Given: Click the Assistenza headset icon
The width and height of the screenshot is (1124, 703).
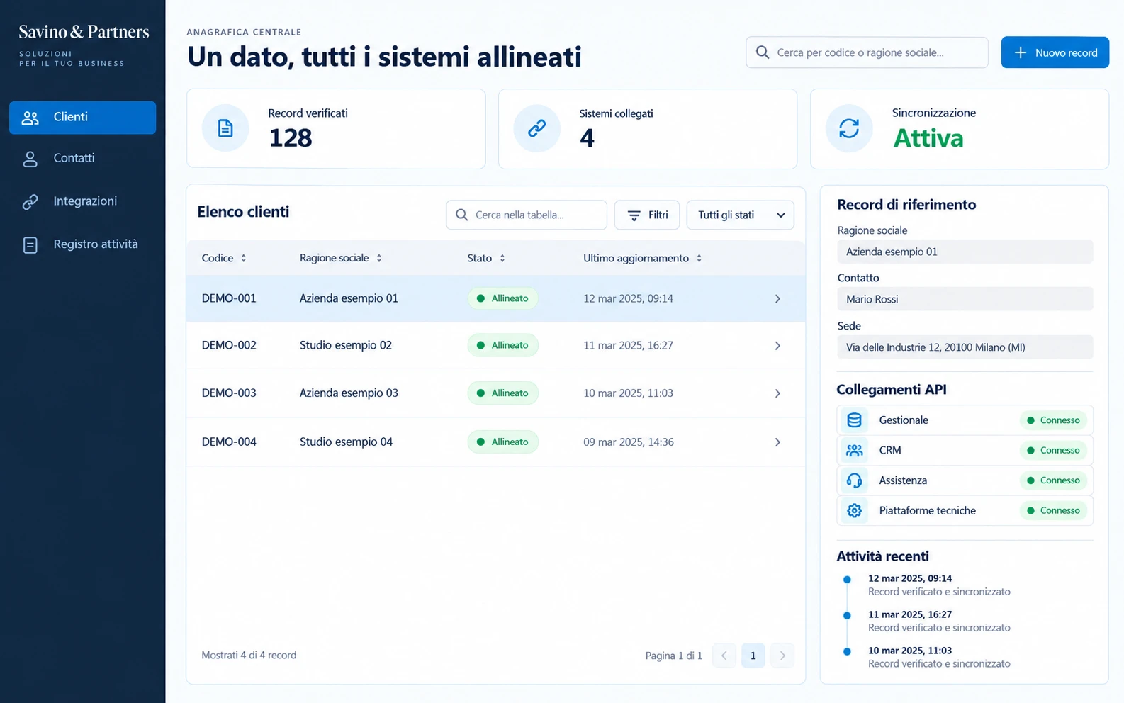Looking at the screenshot, I should click(855, 480).
